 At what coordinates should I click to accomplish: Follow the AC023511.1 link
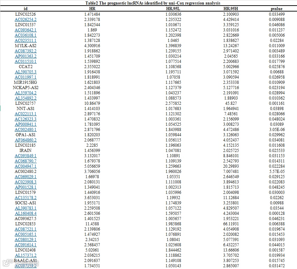(26, 41)
